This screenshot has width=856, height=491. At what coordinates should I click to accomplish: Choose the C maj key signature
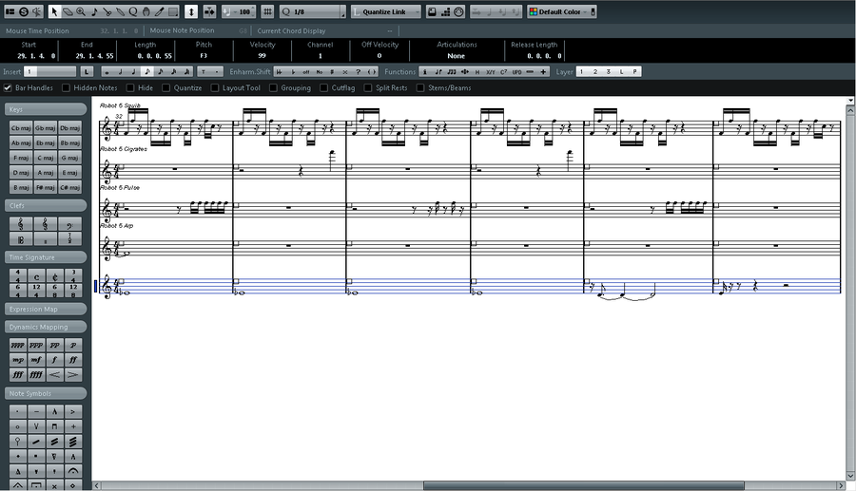pos(45,158)
